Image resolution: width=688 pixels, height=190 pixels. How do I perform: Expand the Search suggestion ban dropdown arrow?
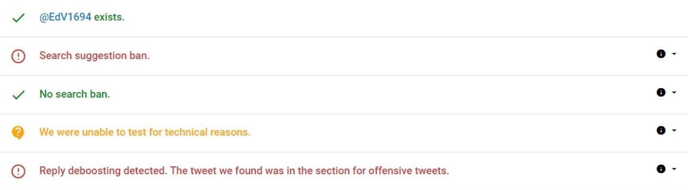coord(674,54)
